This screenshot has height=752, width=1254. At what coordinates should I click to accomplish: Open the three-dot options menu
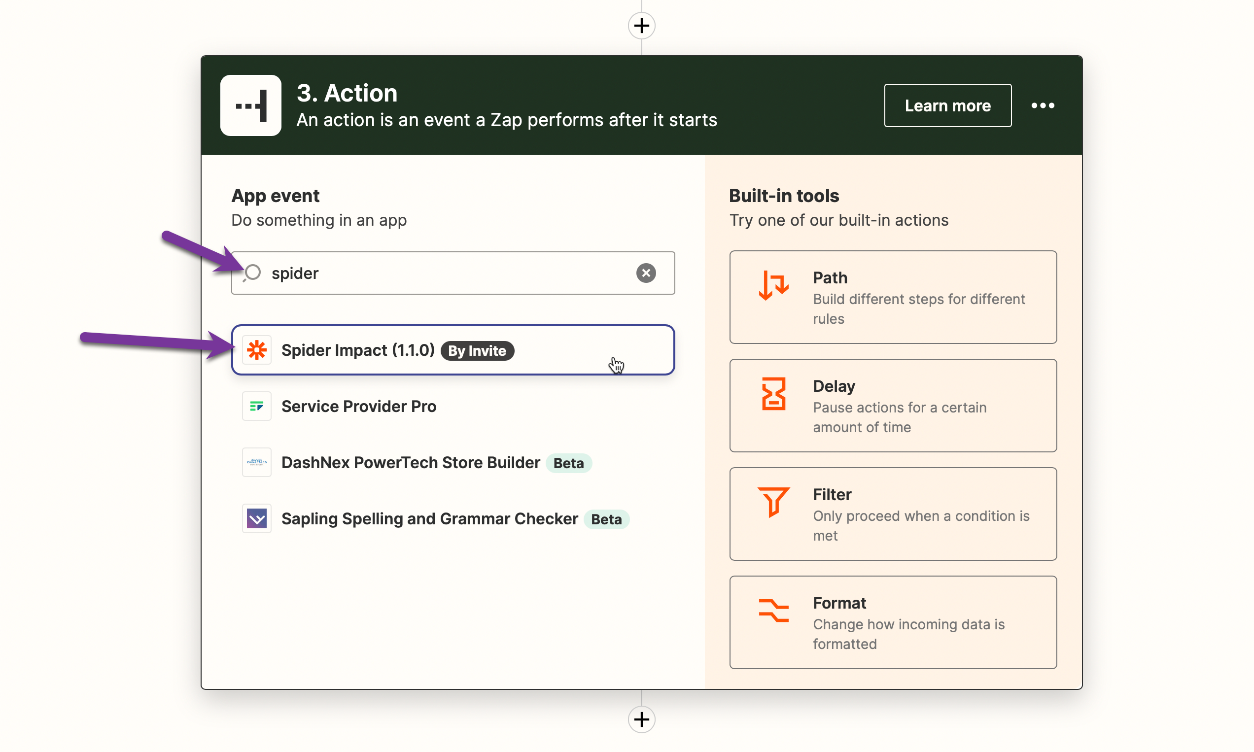1043,105
